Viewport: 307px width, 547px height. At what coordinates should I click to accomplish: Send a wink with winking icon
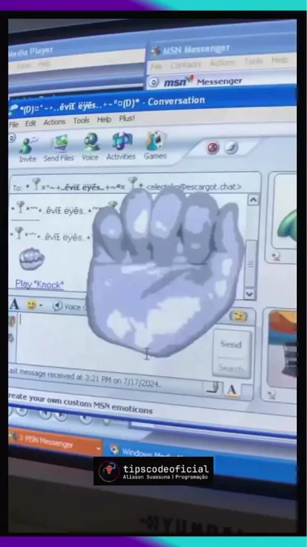pos(239,316)
